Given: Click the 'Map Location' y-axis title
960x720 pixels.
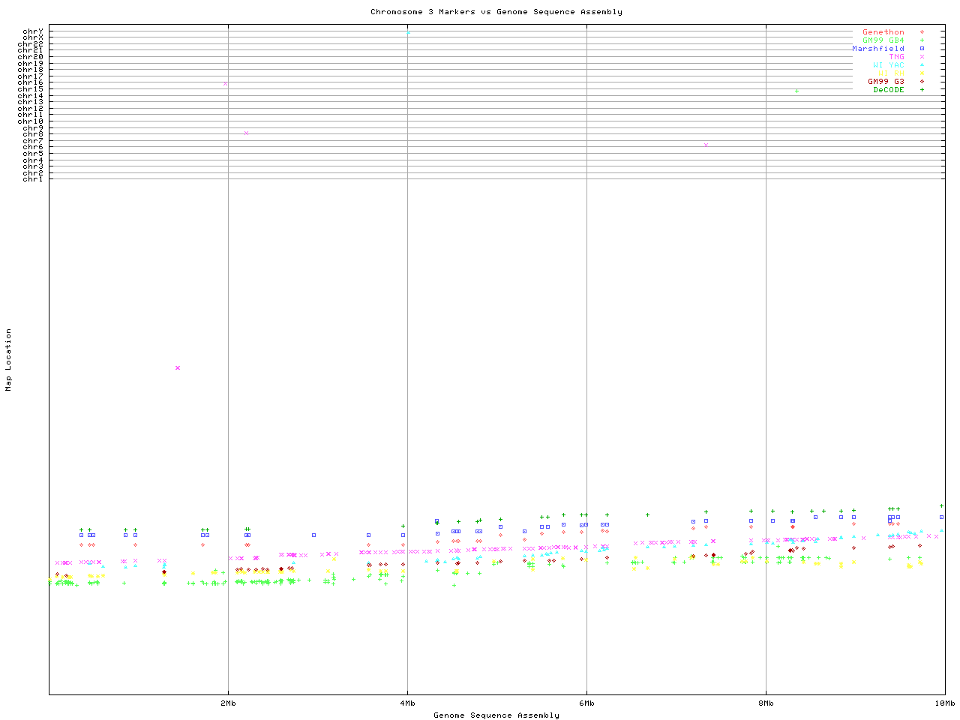Looking at the screenshot, I should click(x=9, y=360).
